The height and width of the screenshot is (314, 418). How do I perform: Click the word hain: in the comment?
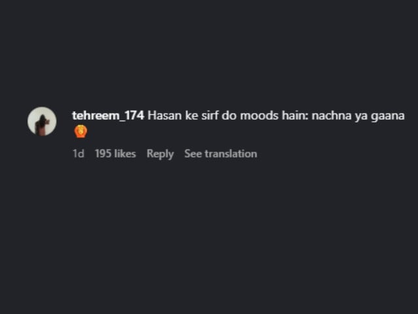tap(295, 116)
